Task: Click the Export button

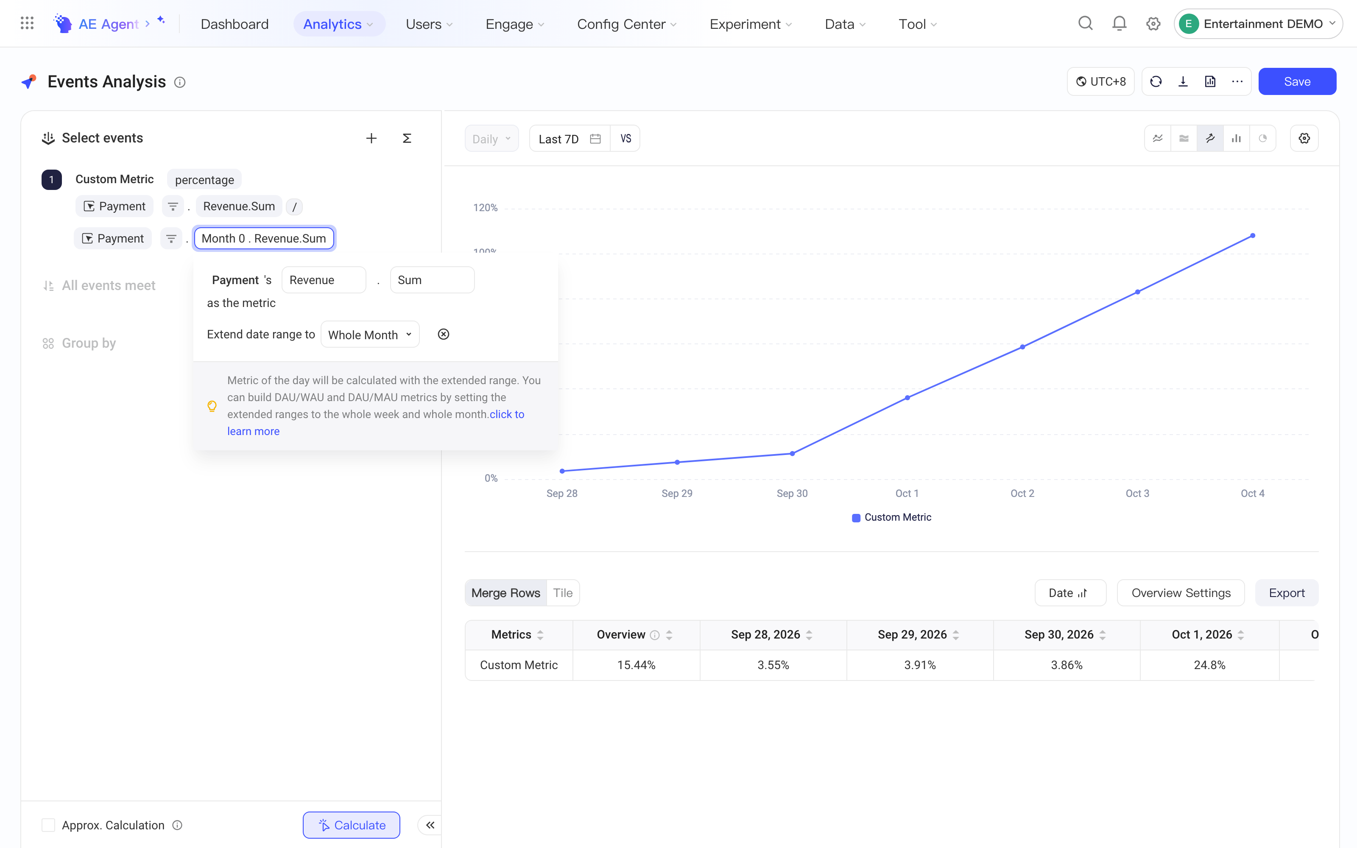Action: click(1286, 593)
